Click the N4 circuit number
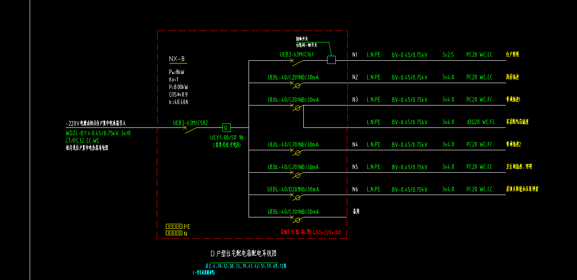 [x=355, y=144]
